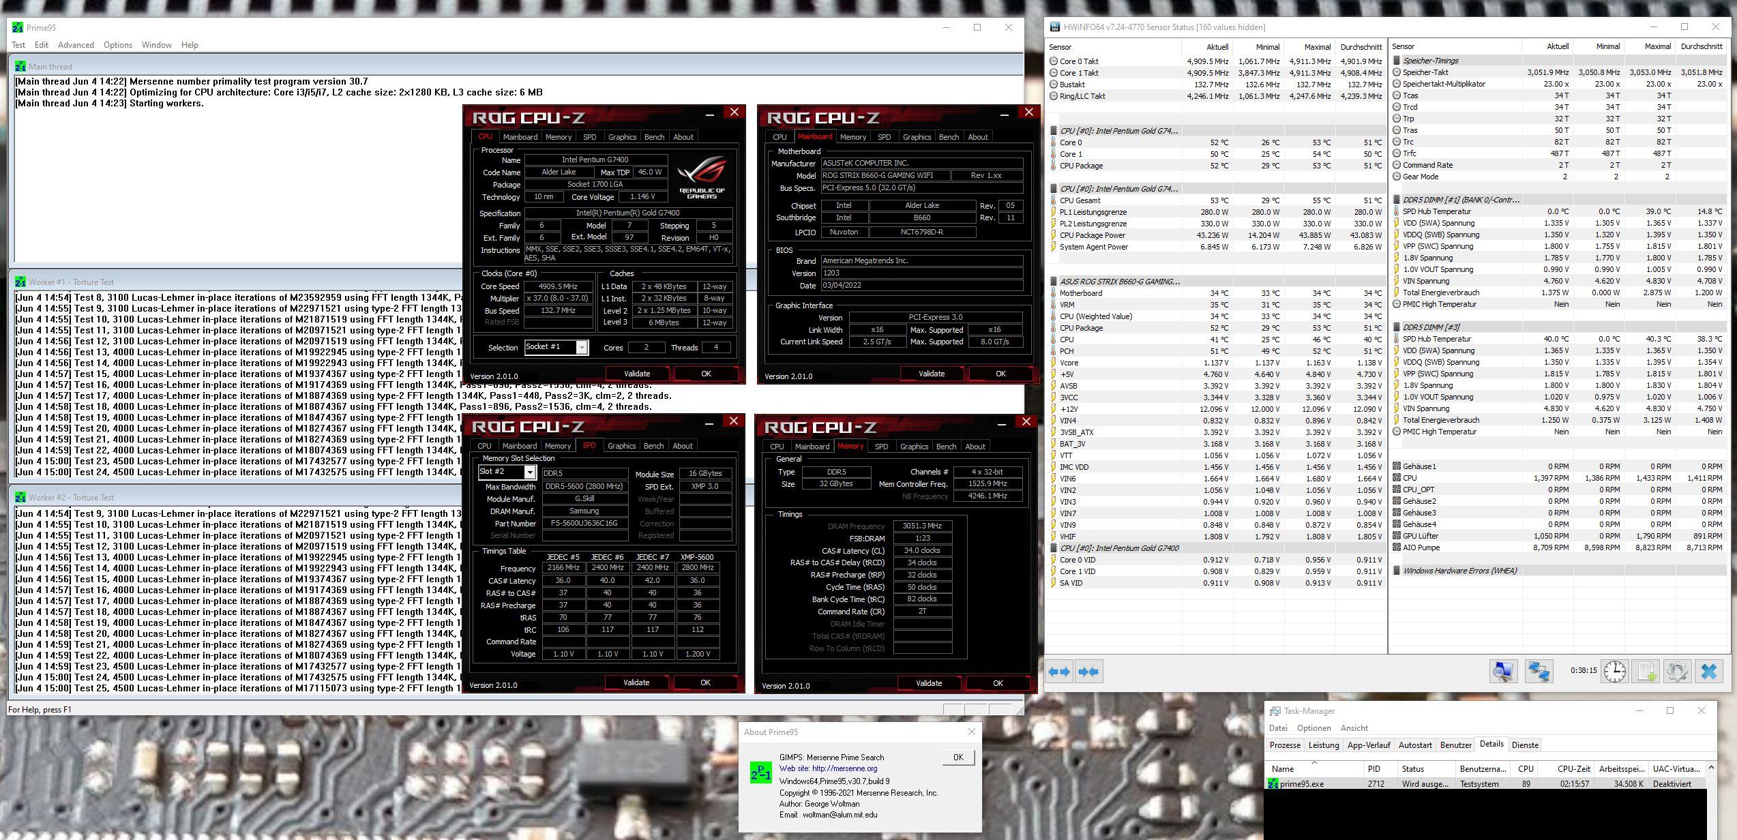1737x840 pixels.
Task: Open Bench tab in Memory CPU-Z window
Action: (x=945, y=447)
